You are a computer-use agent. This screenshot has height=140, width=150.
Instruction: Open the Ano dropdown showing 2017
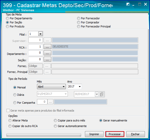80,87
